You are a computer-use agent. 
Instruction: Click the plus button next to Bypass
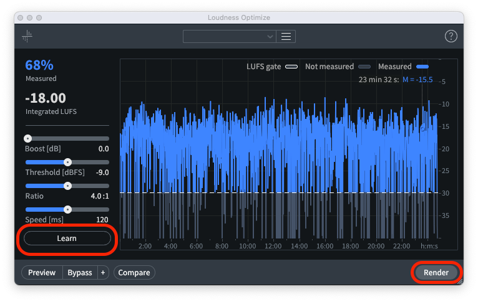[103, 273]
